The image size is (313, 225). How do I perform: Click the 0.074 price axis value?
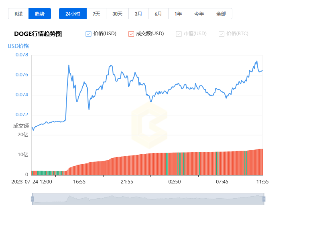point(22,95)
